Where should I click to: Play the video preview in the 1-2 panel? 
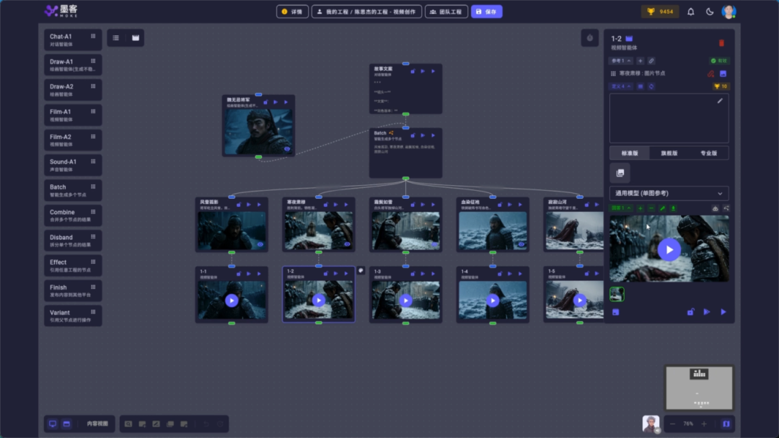(x=669, y=249)
